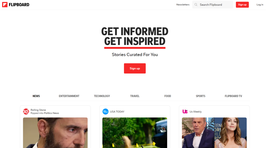This screenshot has width=266, height=148.
Task: Open the Us Weekly publisher avatar
Action: pyautogui.click(x=185, y=112)
